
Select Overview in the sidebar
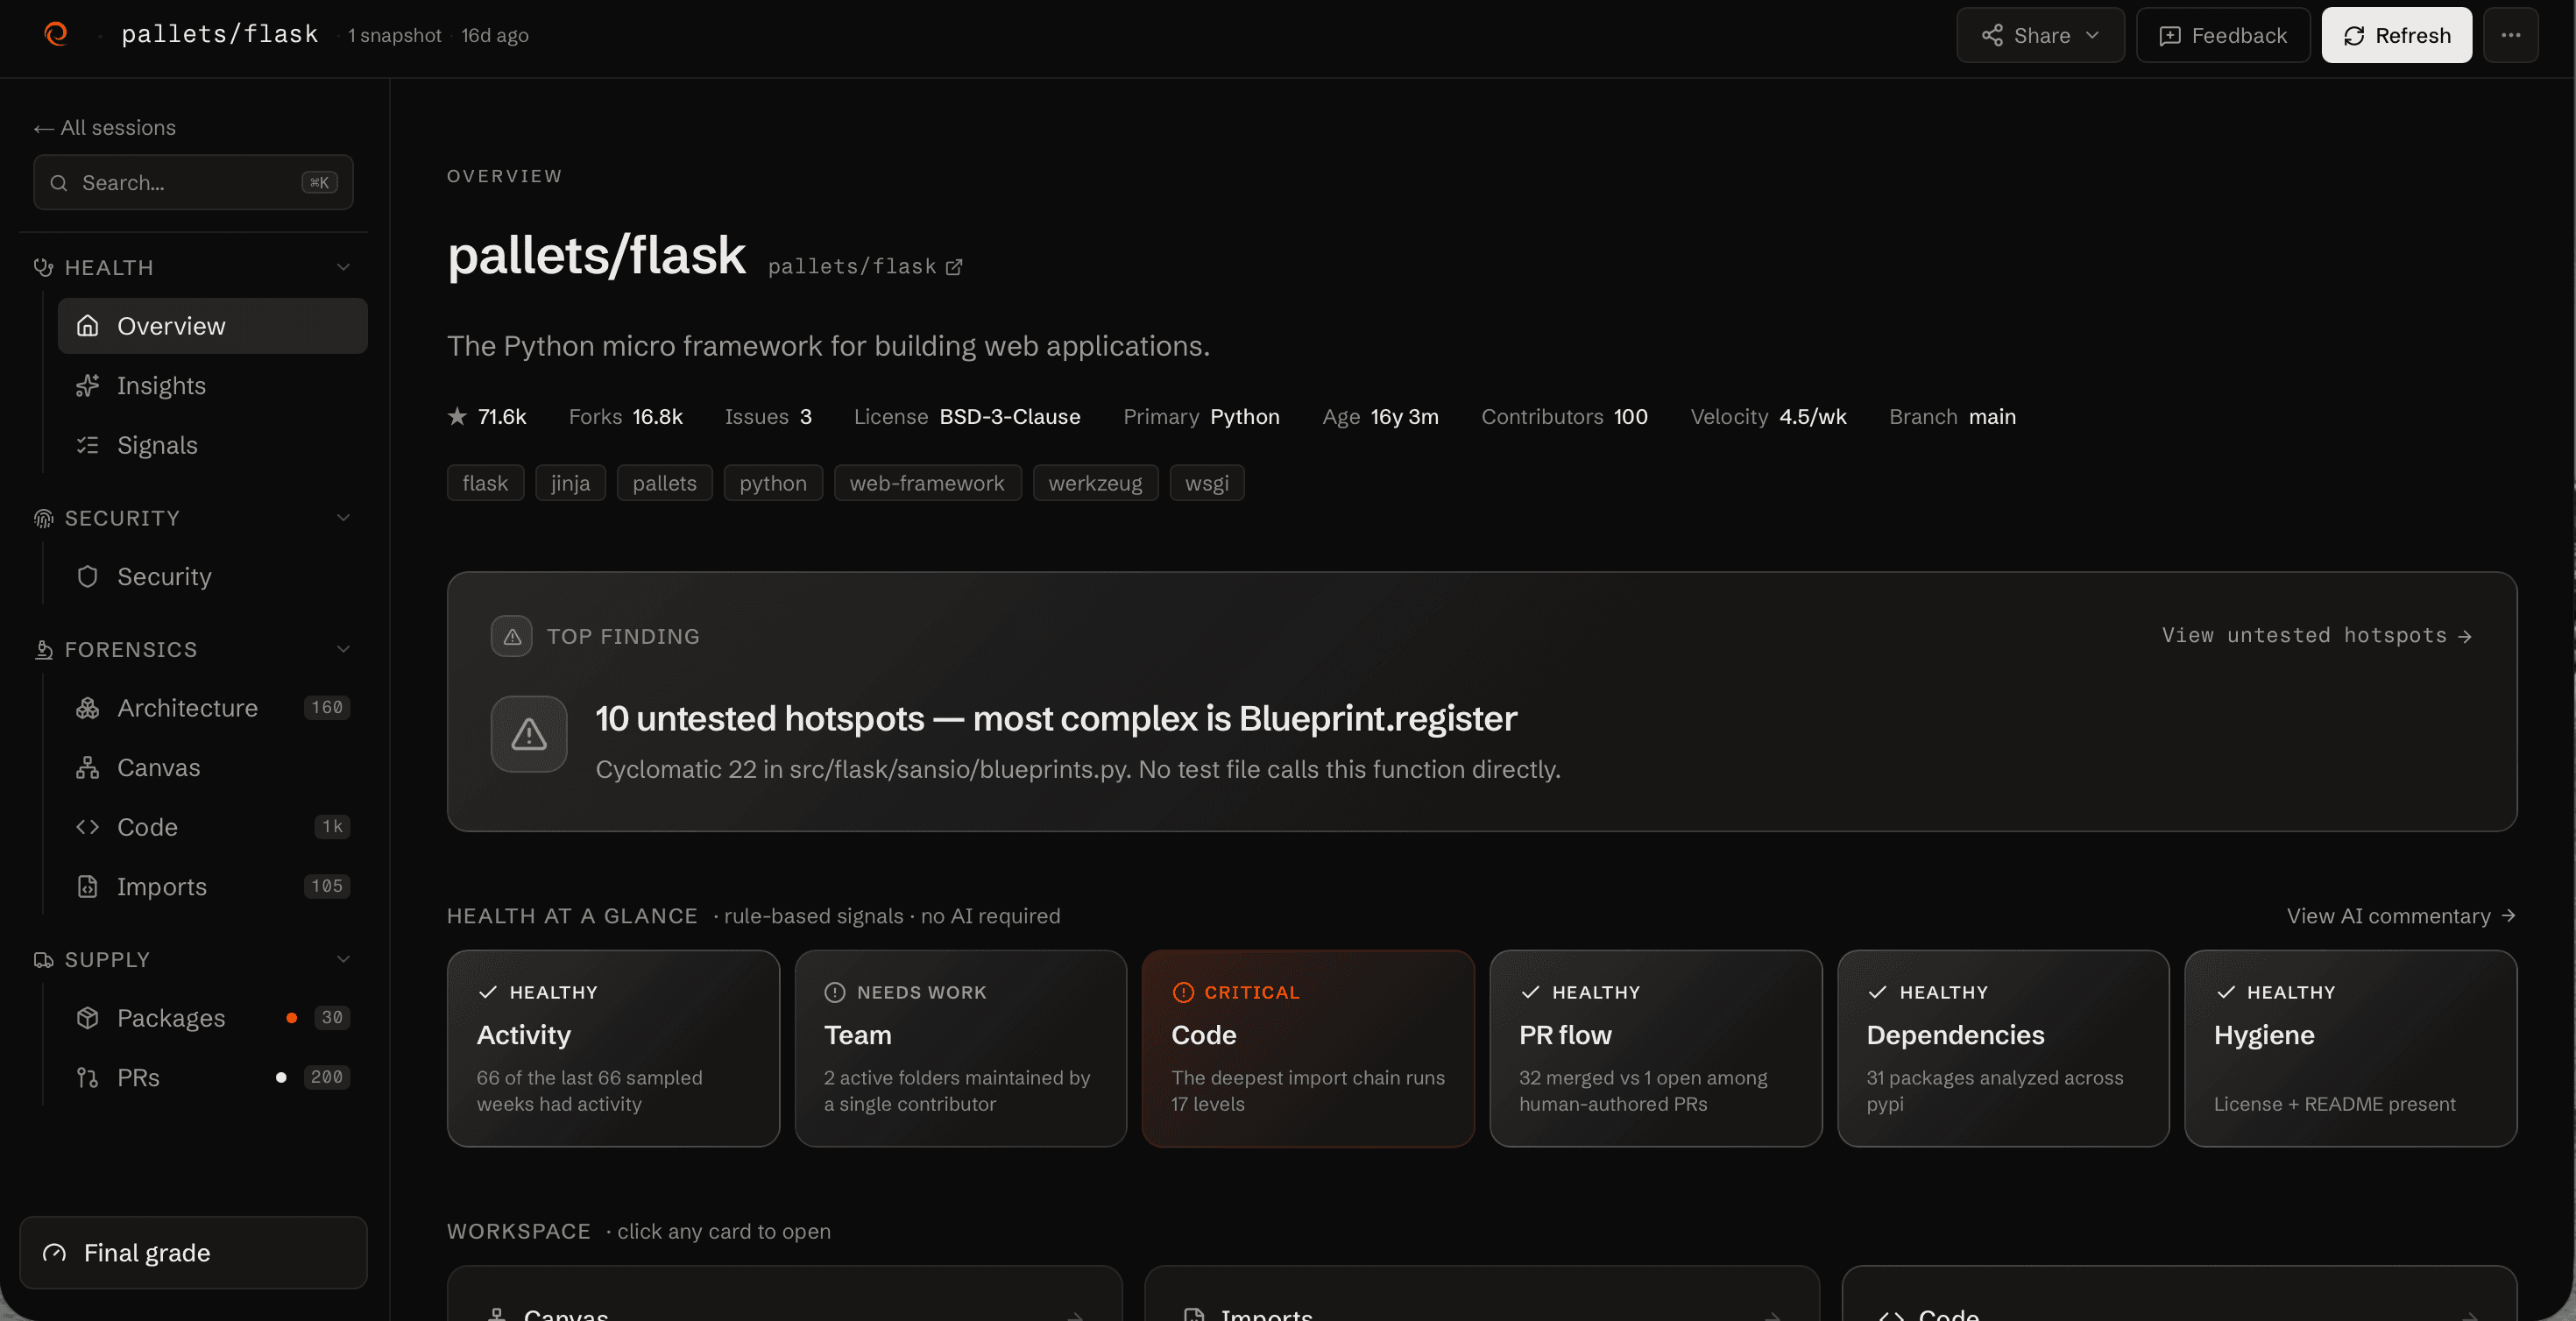(212, 325)
